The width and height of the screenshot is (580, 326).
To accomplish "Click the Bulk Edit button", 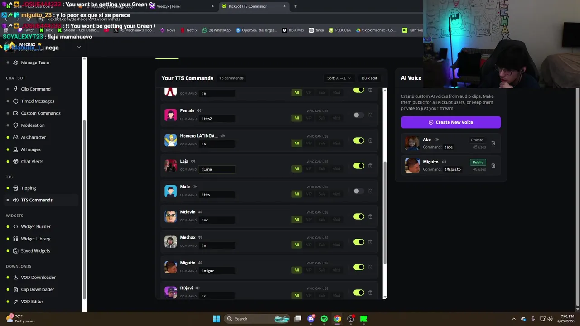I will (x=369, y=78).
